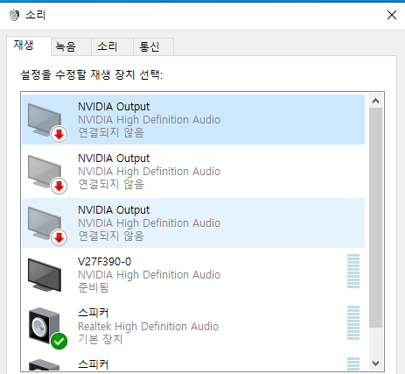Click the scrollbar up arrow in device list

(375, 101)
